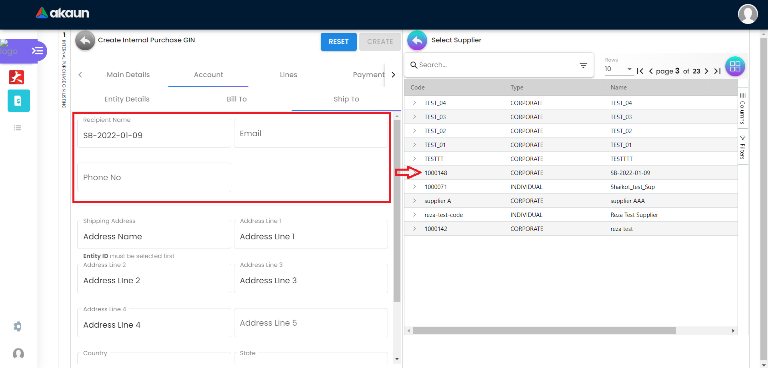Viewport: 768px width, 368px height.
Task: Go to the last page of suppliers
Action: (x=718, y=71)
